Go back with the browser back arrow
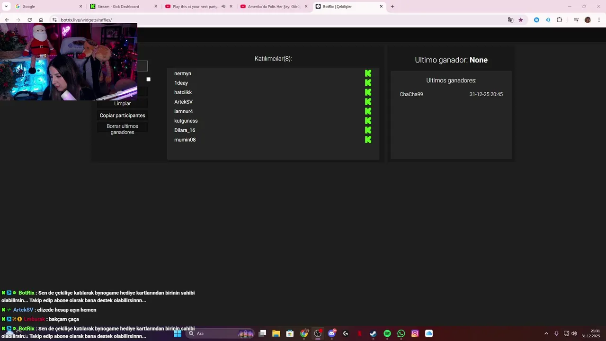This screenshot has width=606, height=341. 7,20
